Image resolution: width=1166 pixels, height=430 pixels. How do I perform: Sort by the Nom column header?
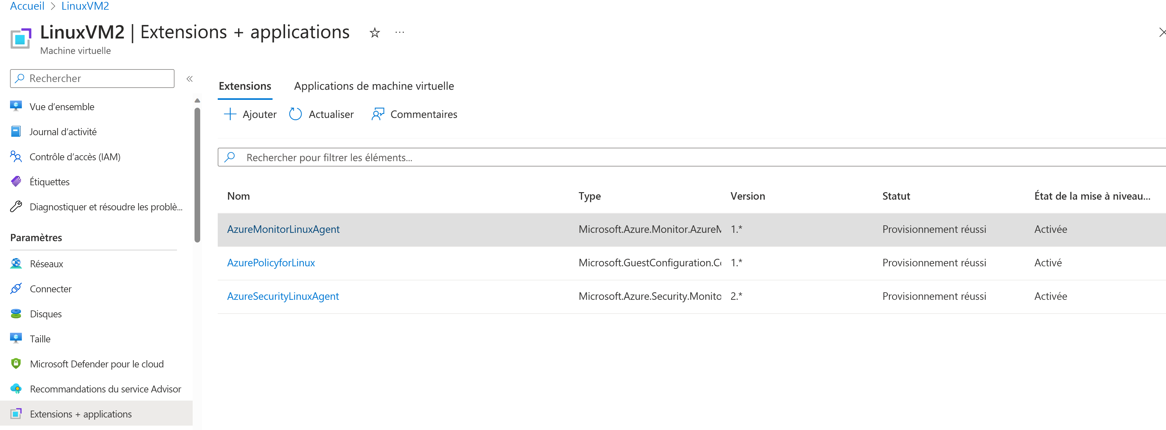(238, 196)
